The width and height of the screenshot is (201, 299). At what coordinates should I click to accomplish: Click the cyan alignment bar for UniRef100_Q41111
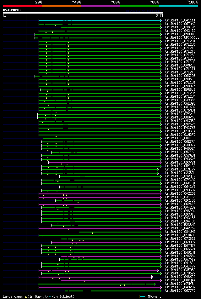[100, 20]
